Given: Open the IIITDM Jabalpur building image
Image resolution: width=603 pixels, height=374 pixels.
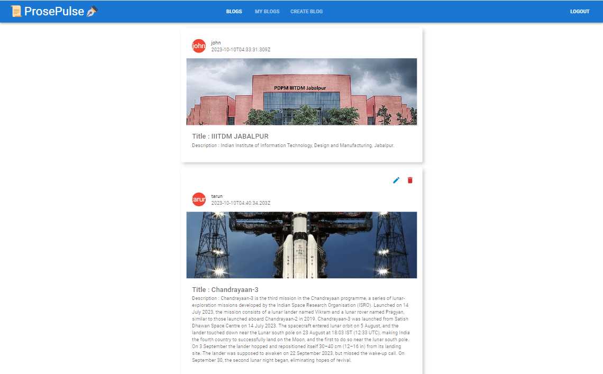Looking at the screenshot, I should [301, 92].
